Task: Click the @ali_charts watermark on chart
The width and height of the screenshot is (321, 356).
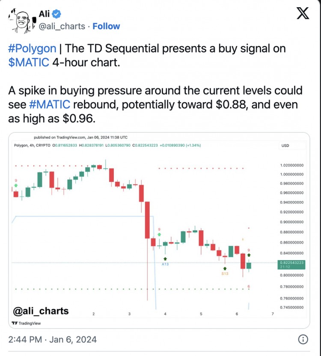Action: [x=41, y=311]
